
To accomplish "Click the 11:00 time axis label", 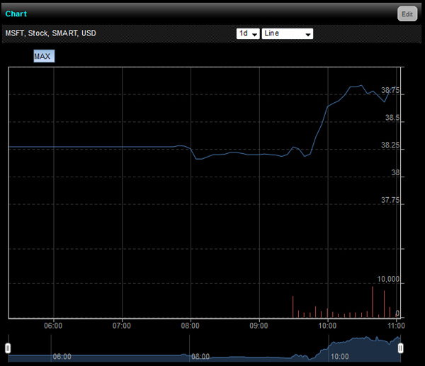I will [x=396, y=326].
